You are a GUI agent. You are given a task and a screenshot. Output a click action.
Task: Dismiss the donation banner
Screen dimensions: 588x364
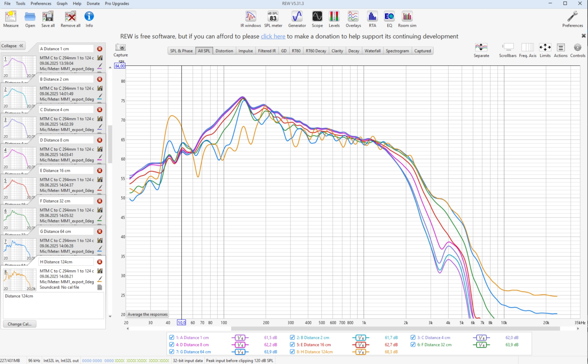[x=583, y=36]
